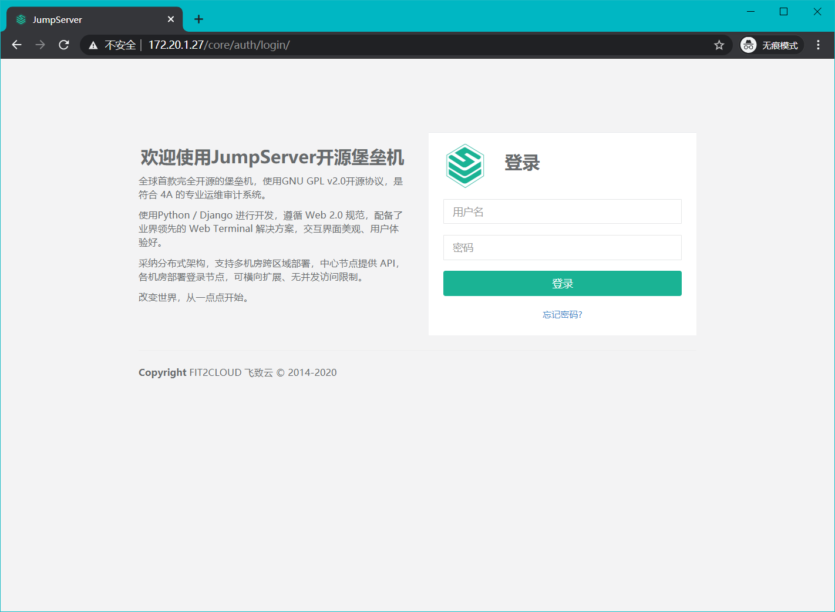Minimize the browser window

(750, 12)
